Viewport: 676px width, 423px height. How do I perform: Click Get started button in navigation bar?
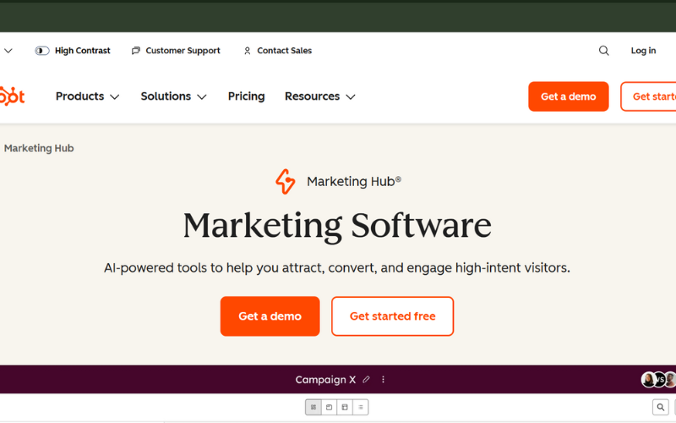pyautogui.click(x=648, y=96)
